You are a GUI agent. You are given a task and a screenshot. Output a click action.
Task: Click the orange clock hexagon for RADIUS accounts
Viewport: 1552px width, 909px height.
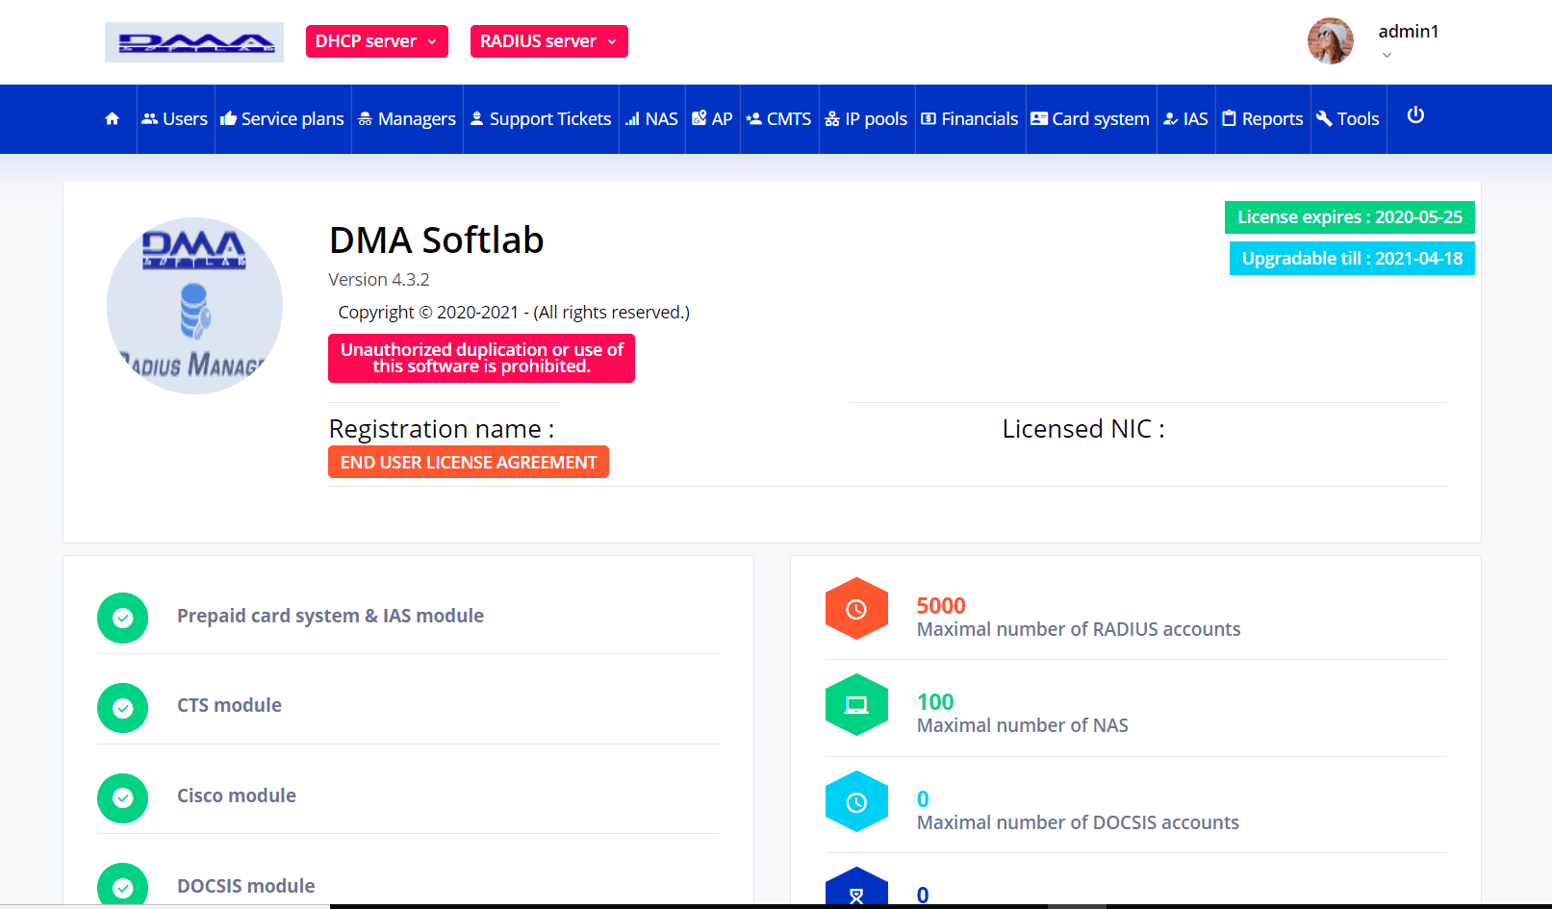[x=856, y=609]
